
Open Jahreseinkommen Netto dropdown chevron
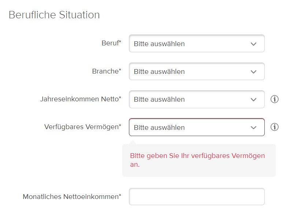253,100
